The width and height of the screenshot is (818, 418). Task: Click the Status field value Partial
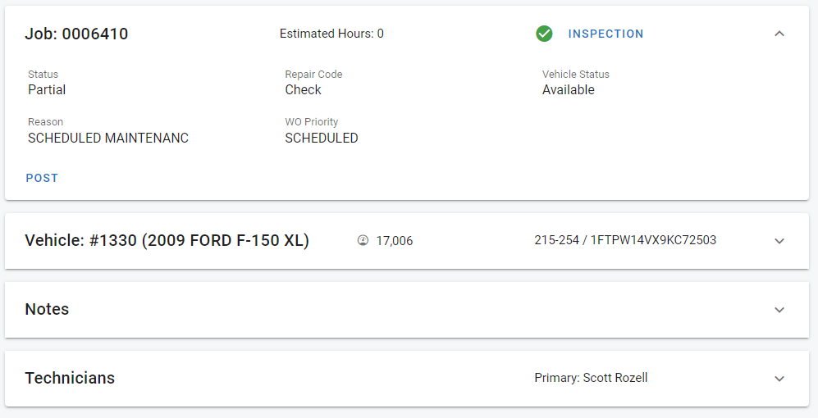(47, 90)
